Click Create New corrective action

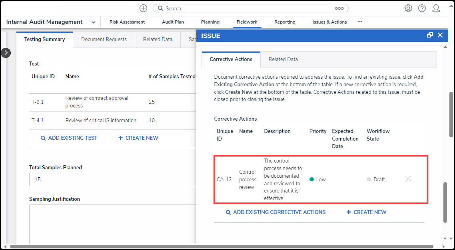(366, 212)
